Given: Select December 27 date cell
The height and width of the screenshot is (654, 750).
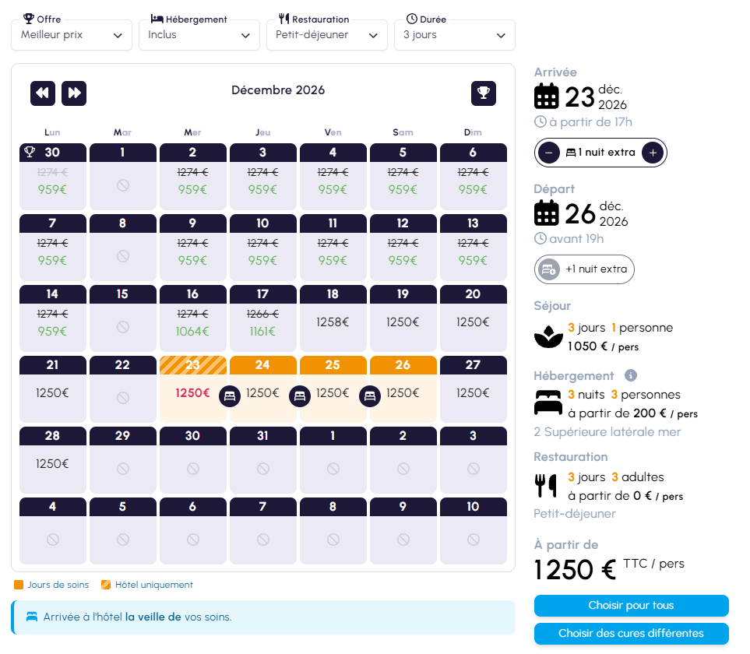Looking at the screenshot, I should 473,389.
